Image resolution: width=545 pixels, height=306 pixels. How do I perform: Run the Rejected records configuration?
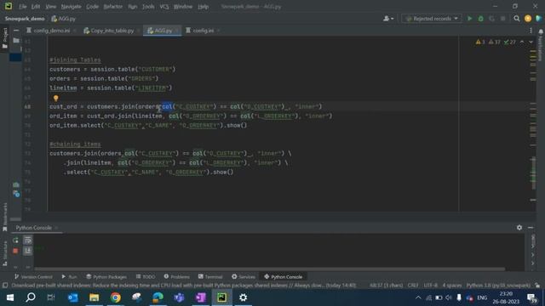pos(469,19)
